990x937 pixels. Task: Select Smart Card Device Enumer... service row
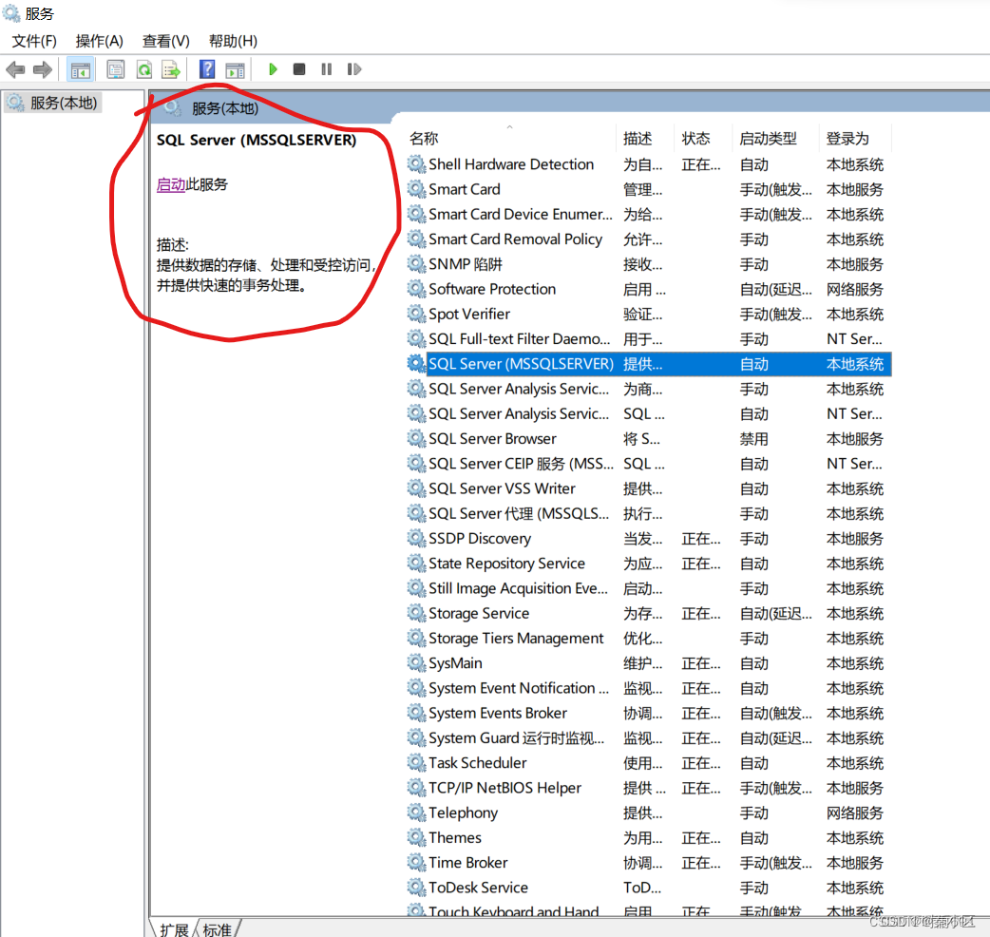(x=649, y=214)
